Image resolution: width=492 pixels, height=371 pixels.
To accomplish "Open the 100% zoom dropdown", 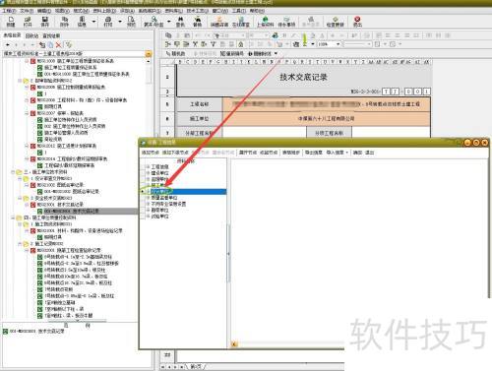I will pyautogui.click(x=338, y=44).
